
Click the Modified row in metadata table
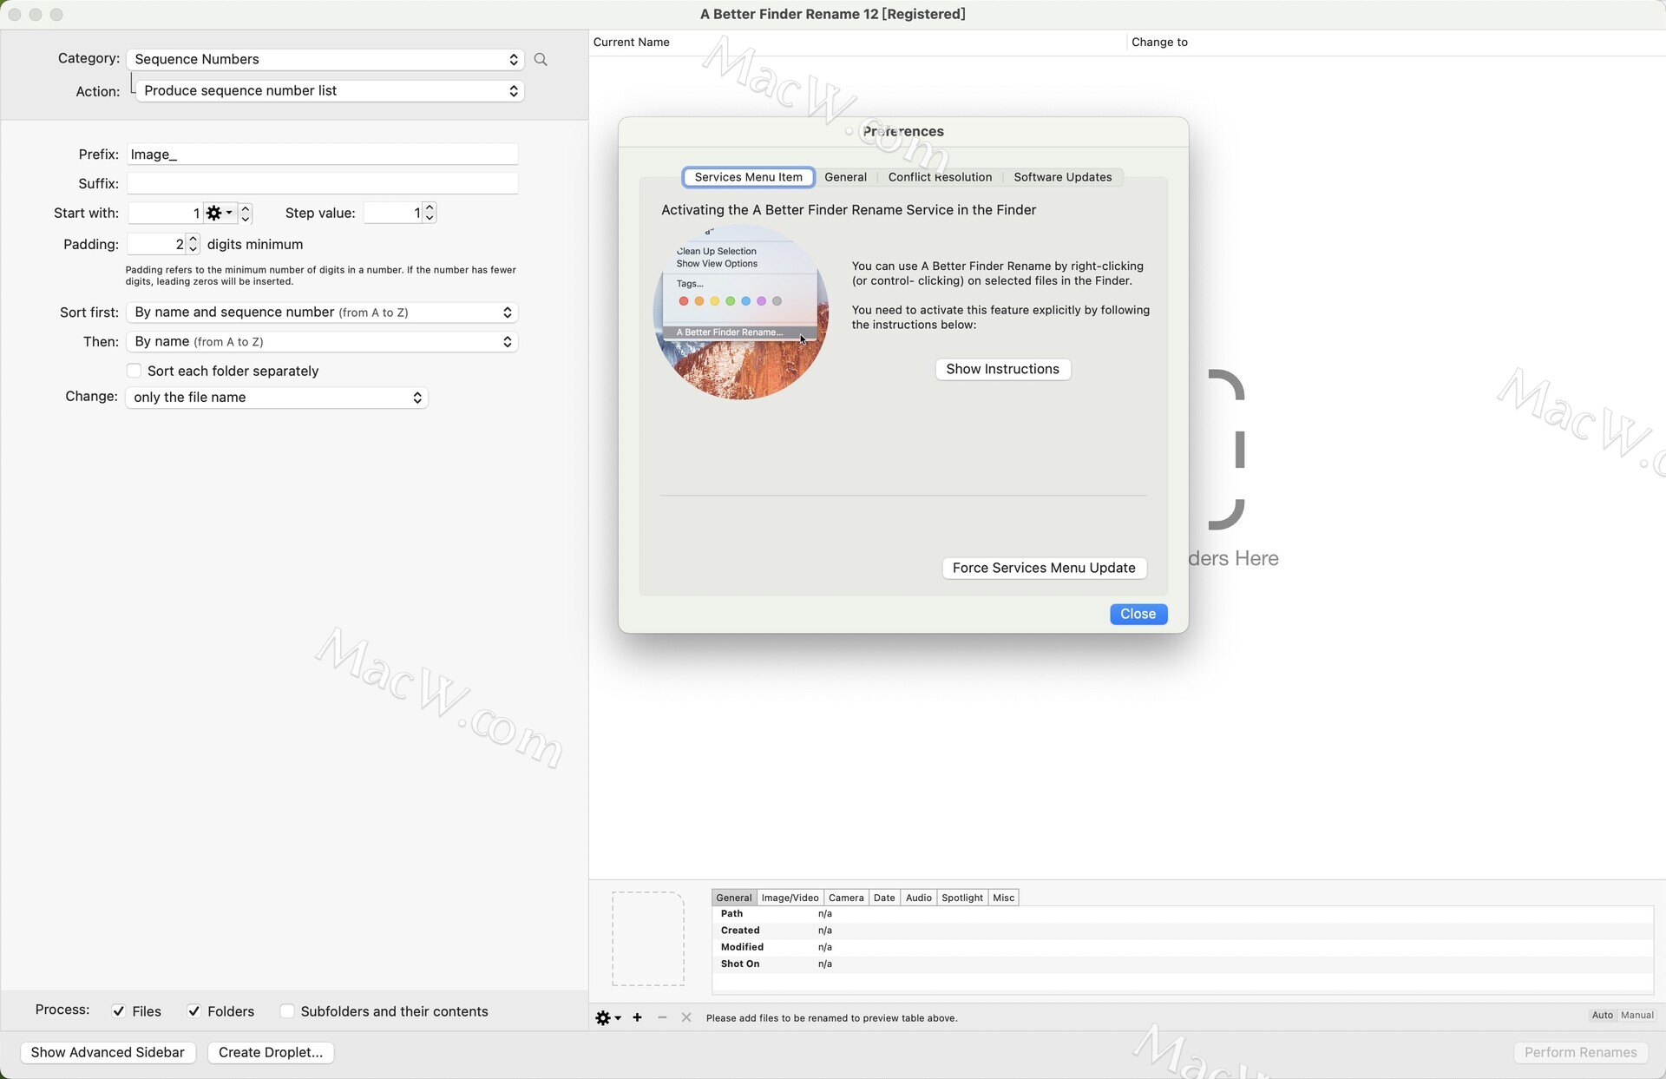coord(1183,947)
